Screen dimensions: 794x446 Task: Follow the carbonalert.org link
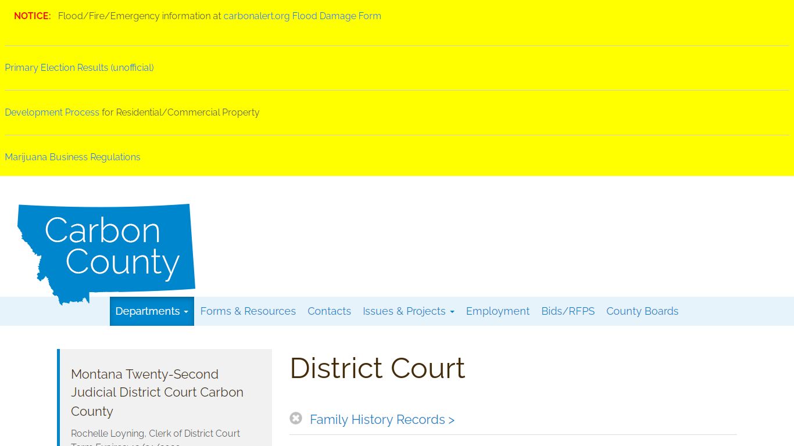pyautogui.click(x=256, y=16)
